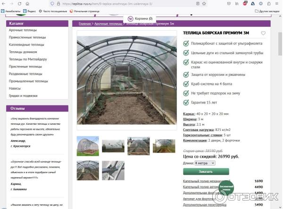Open Дополнительная перегородка option

(x=205, y=205)
